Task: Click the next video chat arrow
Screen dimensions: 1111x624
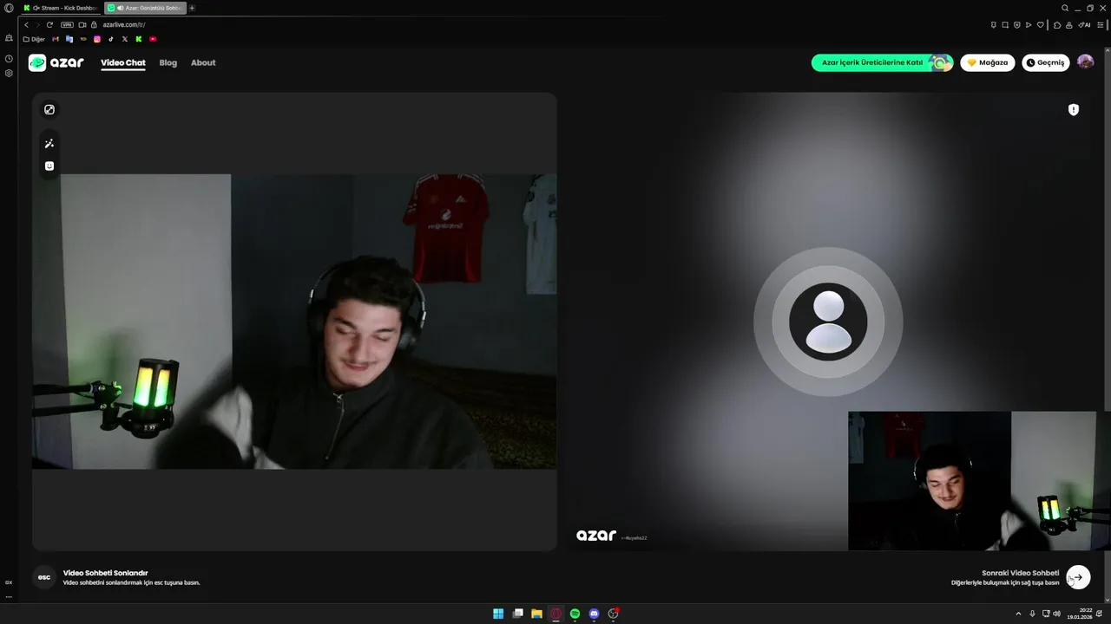Action: point(1078,577)
